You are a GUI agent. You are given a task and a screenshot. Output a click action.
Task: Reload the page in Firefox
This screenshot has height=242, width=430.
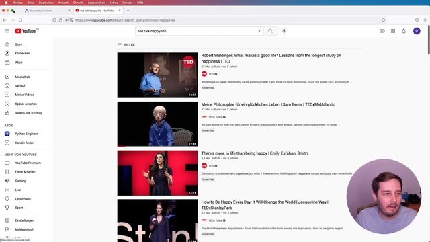[x=21, y=20]
